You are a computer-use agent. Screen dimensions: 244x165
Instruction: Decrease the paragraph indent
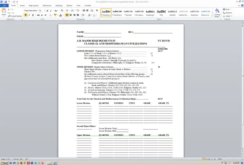tap(84, 11)
